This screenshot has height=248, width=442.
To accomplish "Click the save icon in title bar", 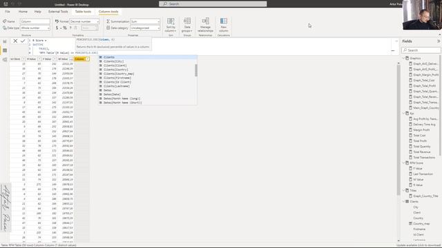I will click(x=6, y=4).
